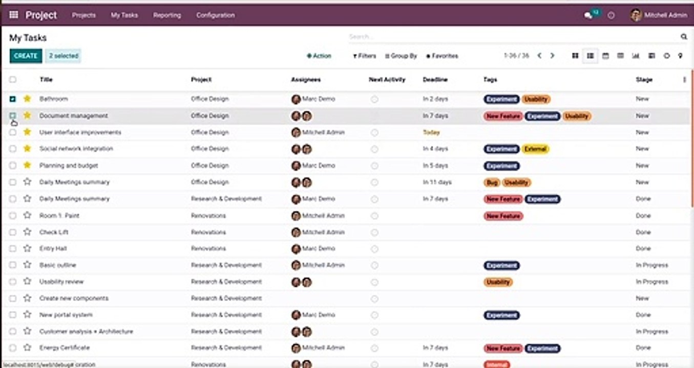Switch to Kanban view
Screen dimensions: 694x368
(575, 56)
